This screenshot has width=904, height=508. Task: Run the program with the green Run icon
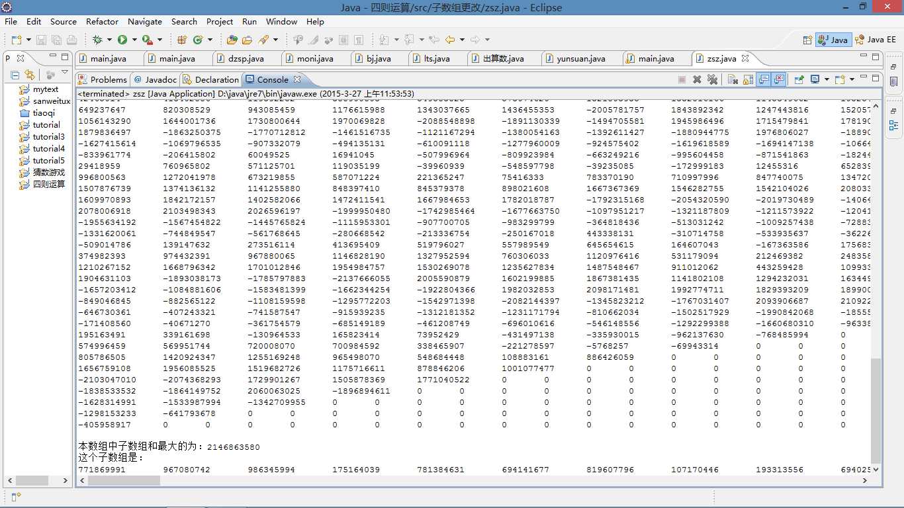(122, 40)
